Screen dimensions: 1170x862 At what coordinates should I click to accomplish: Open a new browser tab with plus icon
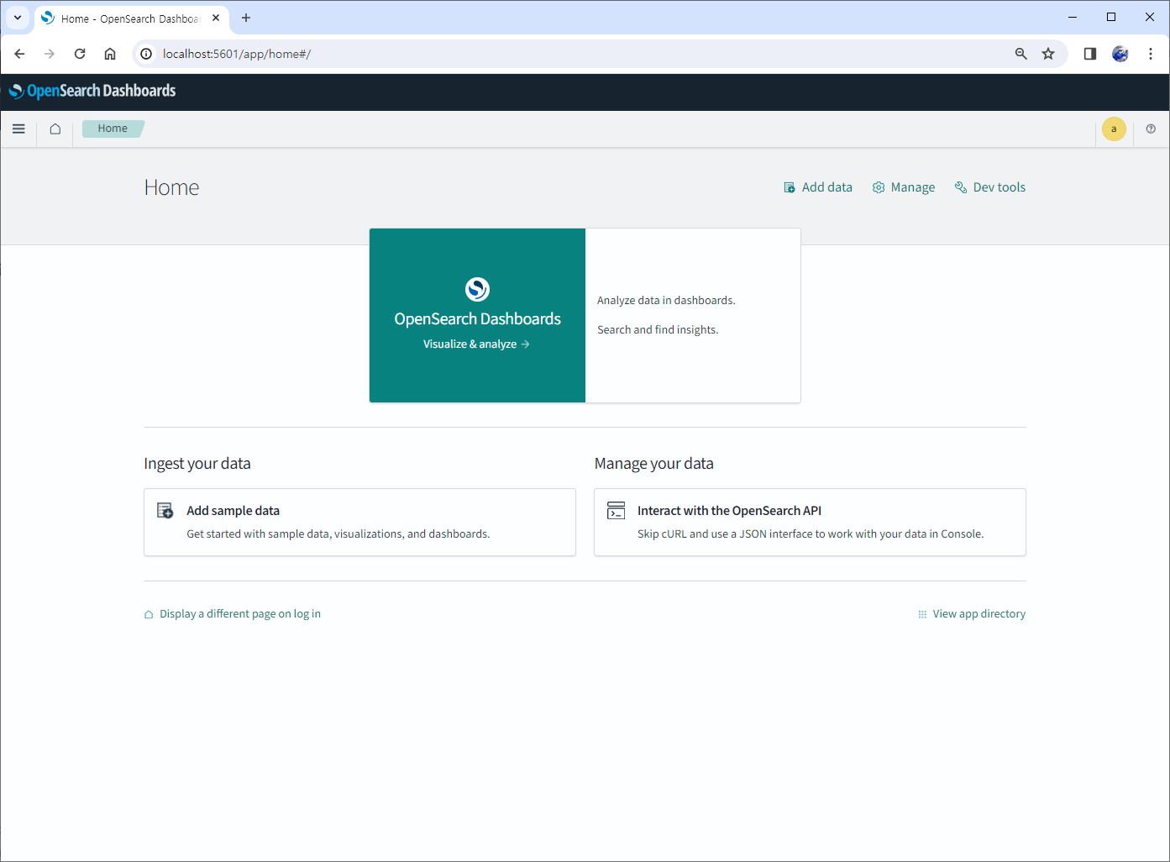pyautogui.click(x=246, y=18)
